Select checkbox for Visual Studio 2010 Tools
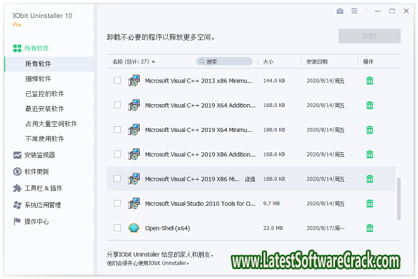 pyautogui.click(x=117, y=203)
